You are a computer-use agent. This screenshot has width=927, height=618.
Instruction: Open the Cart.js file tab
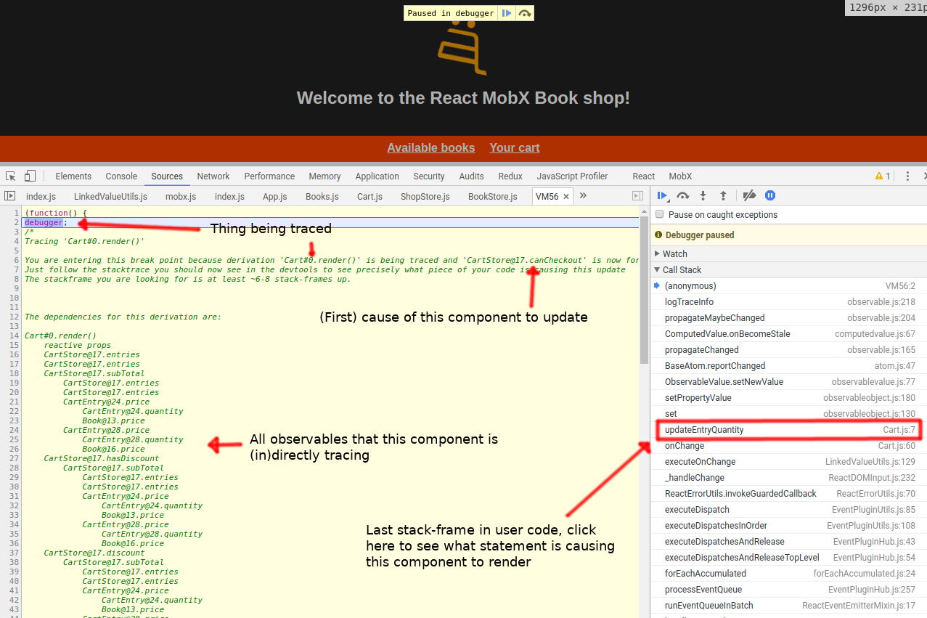[369, 196]
